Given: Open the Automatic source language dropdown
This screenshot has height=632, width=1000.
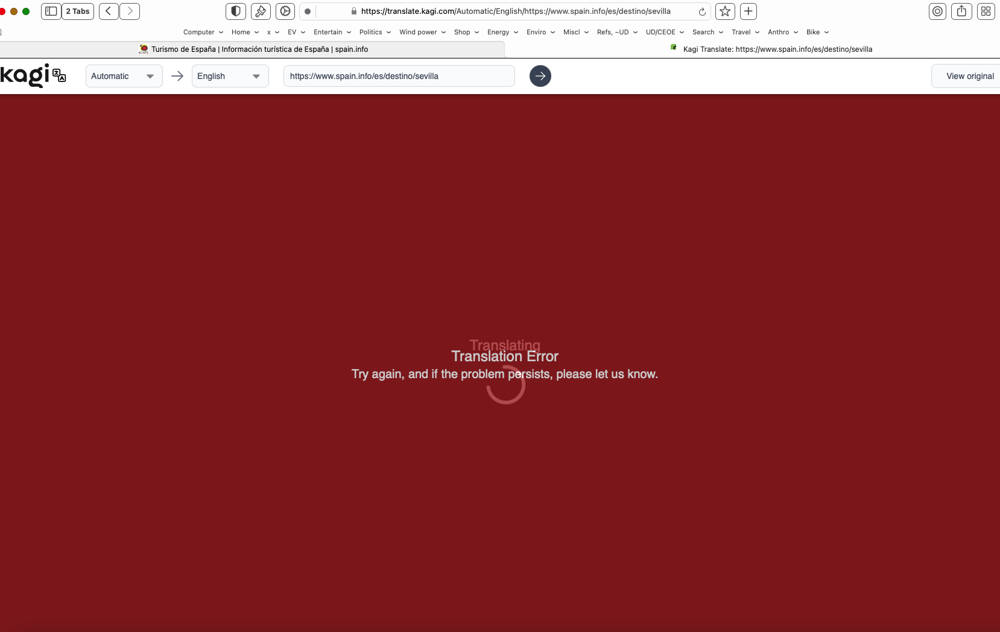Looking at the screenshot, I should [x=124, y=76].
